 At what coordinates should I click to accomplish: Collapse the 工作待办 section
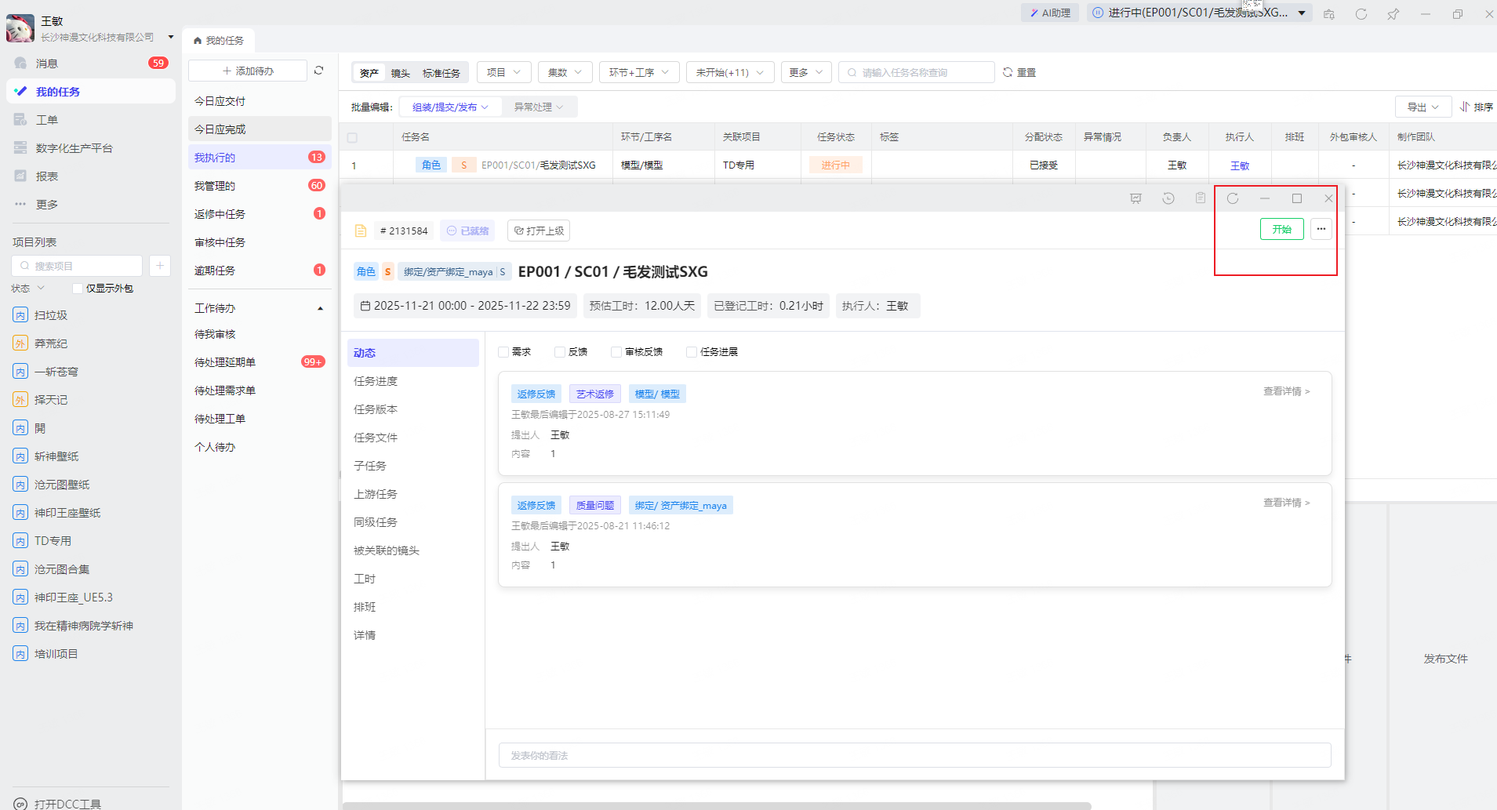point(320,308)
